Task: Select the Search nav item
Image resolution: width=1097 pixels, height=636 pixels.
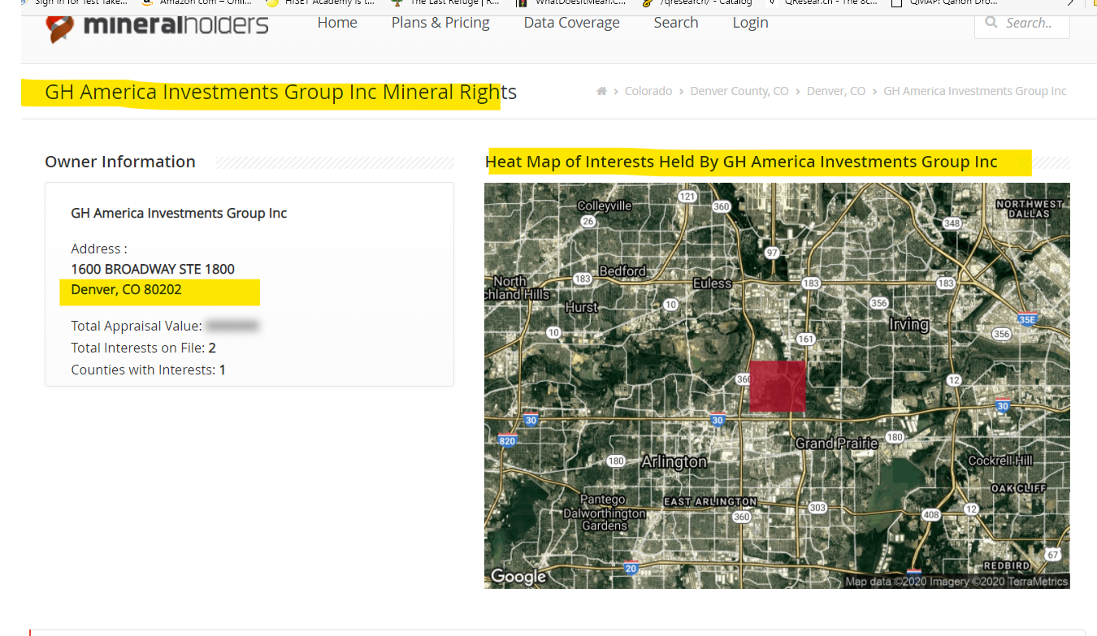Action: [x=676, y=23]
